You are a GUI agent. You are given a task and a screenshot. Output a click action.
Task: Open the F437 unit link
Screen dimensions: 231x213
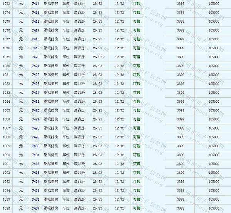[35, 208]
